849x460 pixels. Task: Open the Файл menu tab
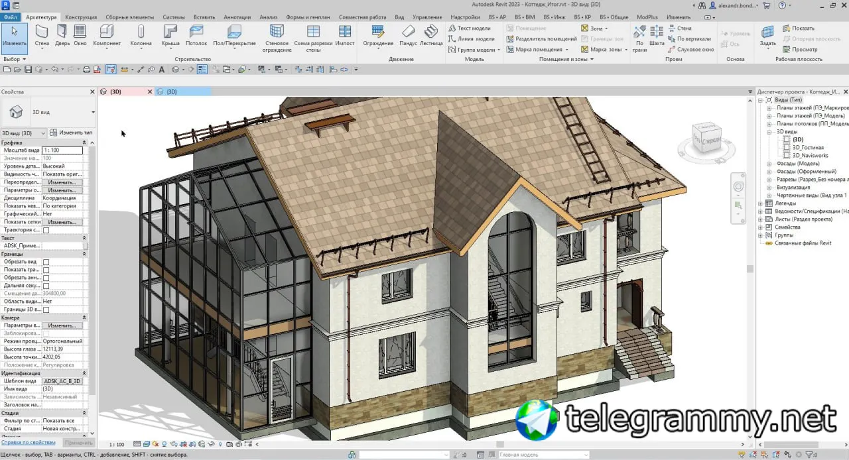[11, 17]
